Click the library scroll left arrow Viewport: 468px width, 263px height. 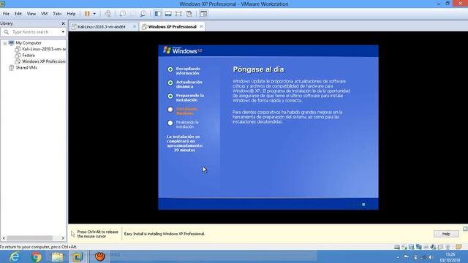point(4,238)
